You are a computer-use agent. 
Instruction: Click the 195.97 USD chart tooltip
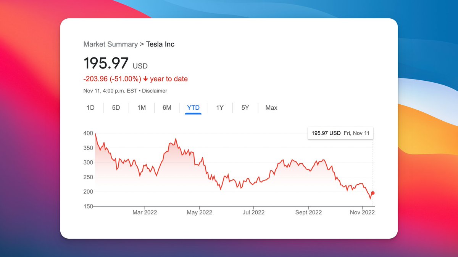(x=340, y=133)
